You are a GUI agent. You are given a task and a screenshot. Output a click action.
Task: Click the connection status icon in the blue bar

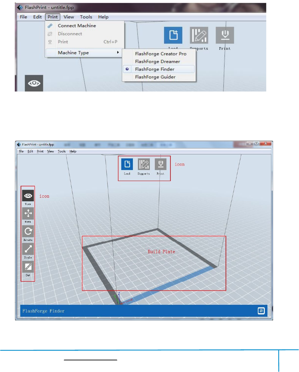[261, 311]
